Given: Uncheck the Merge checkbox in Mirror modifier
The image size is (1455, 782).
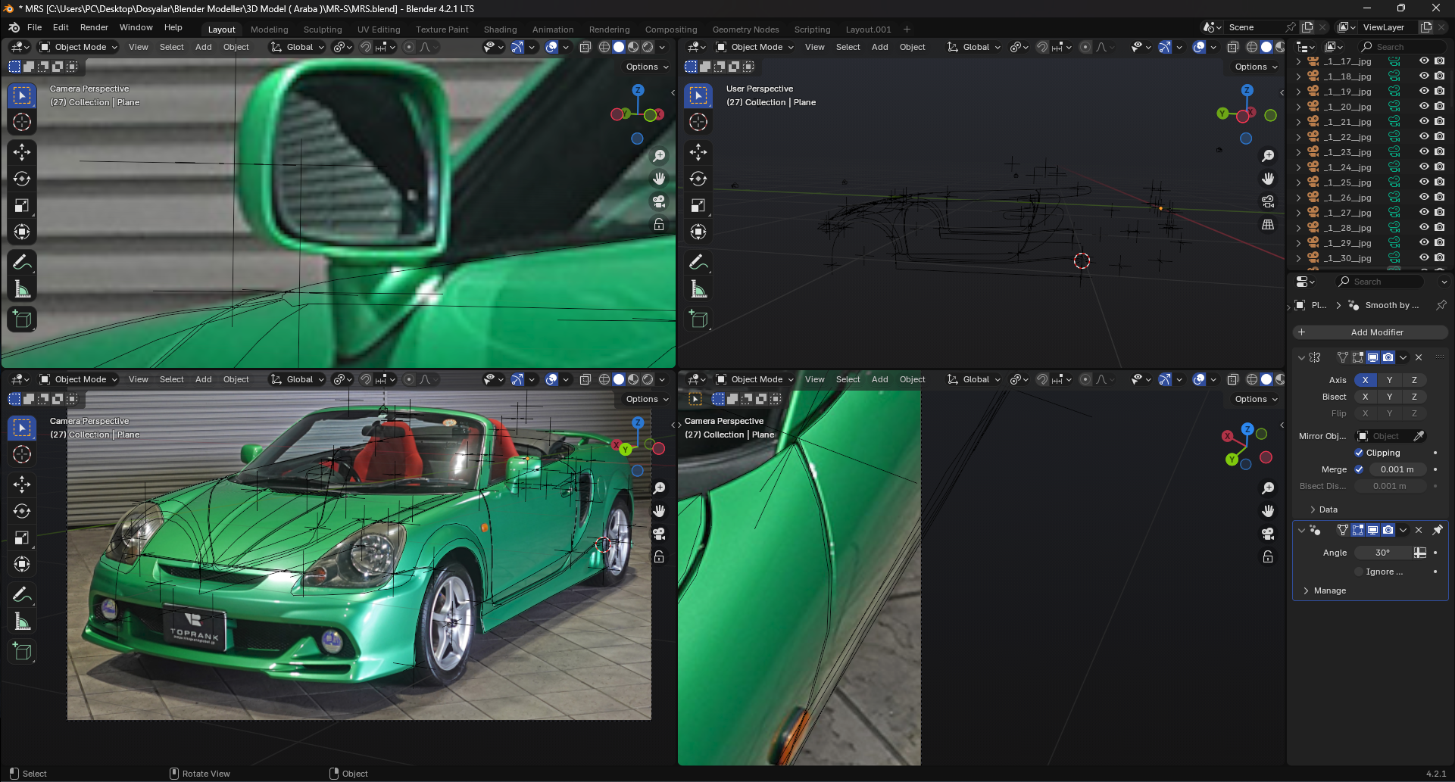Looking at the screenshot, I should pyautogui.click(x=1359, y=469).
